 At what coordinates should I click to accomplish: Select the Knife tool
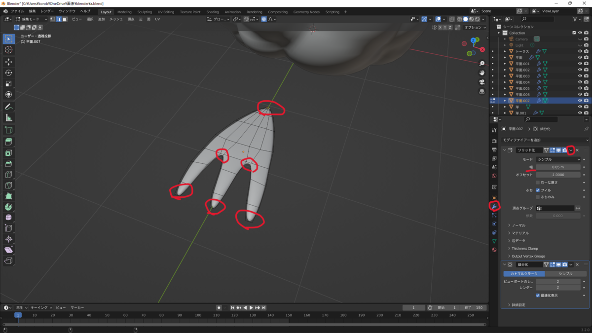click(8, 185)
